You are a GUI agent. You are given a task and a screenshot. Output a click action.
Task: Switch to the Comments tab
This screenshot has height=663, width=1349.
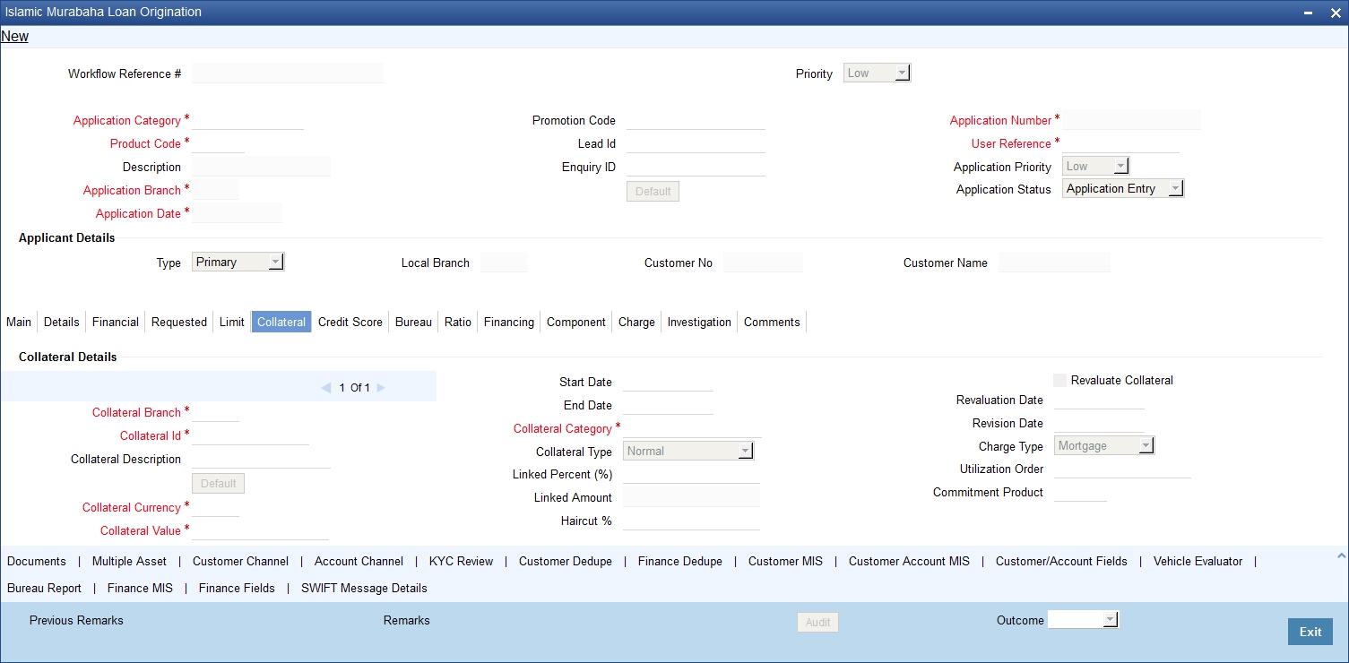[772, 322]
